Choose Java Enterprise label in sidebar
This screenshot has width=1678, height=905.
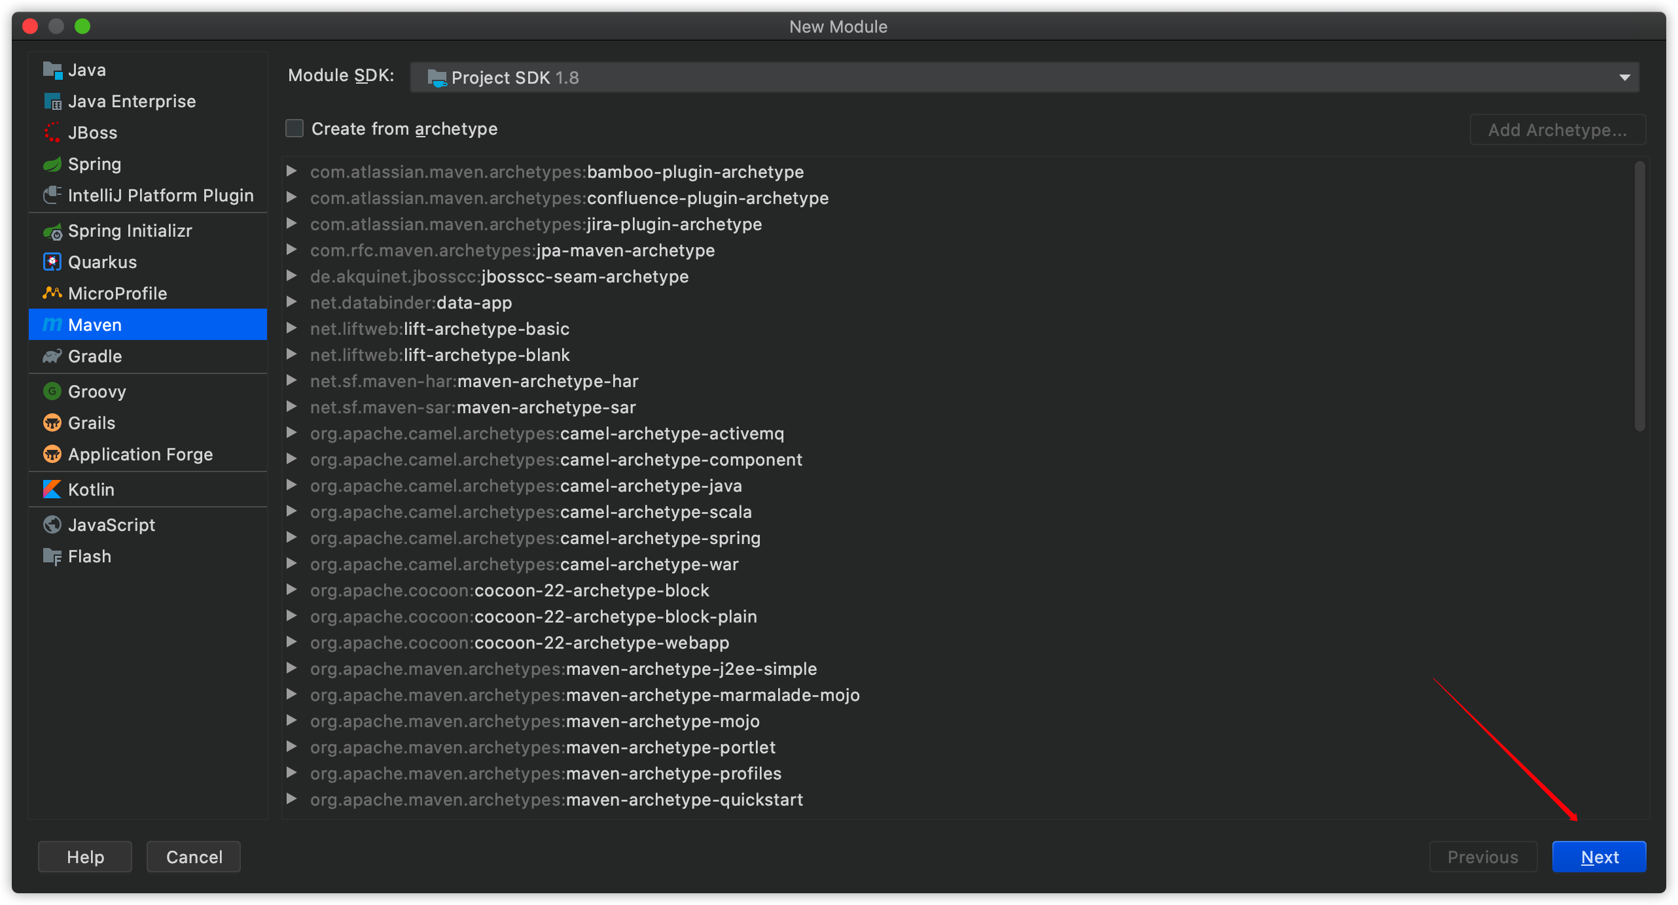click(x=132, y=101)
